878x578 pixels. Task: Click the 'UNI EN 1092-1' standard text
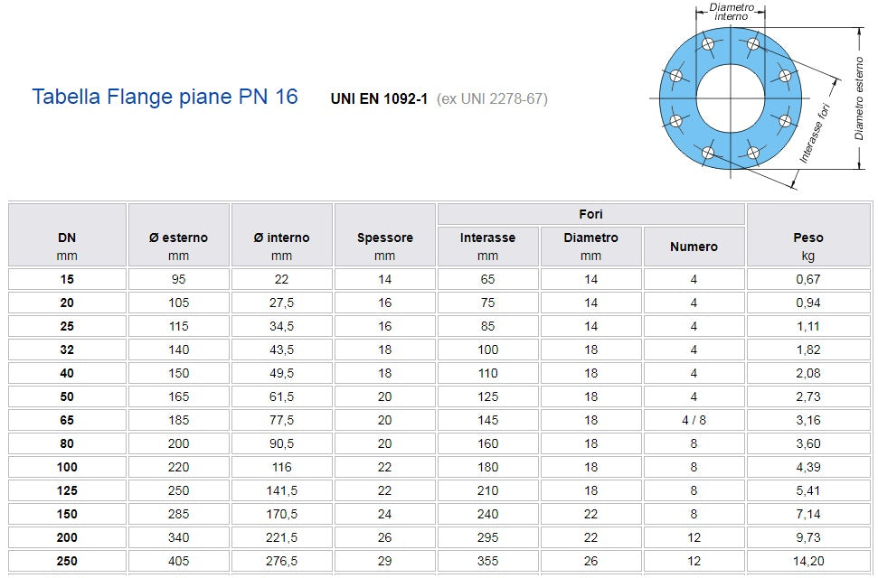point(379,99)
